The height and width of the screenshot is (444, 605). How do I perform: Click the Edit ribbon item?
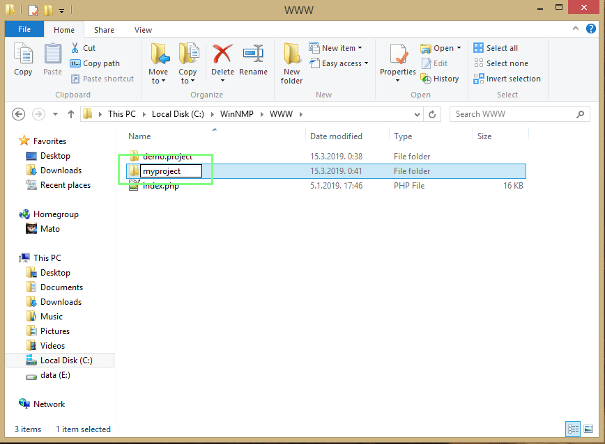[x=434, y=63]
